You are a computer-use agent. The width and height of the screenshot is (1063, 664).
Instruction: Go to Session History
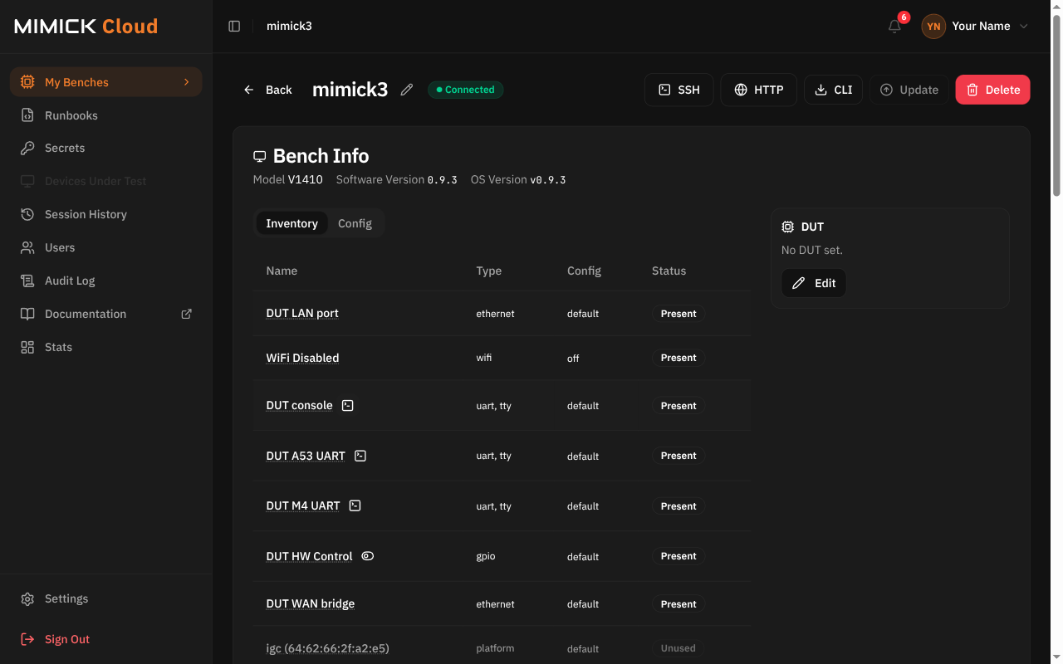(106, 214)
